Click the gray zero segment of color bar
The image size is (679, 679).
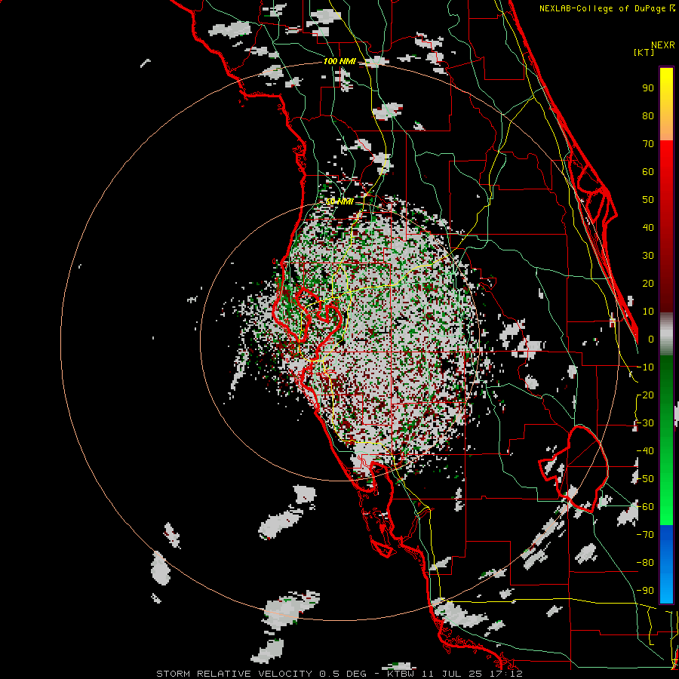tap(666, 334)
